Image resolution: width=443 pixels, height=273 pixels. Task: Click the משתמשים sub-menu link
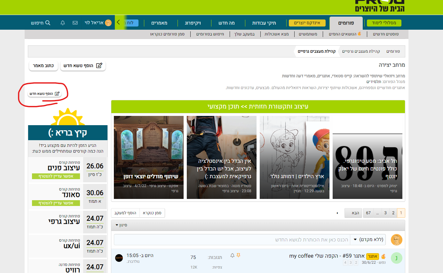308,34
